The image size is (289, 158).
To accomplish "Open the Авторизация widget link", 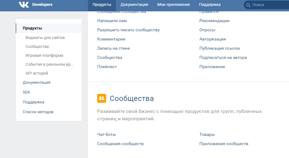I will point(212,39).
